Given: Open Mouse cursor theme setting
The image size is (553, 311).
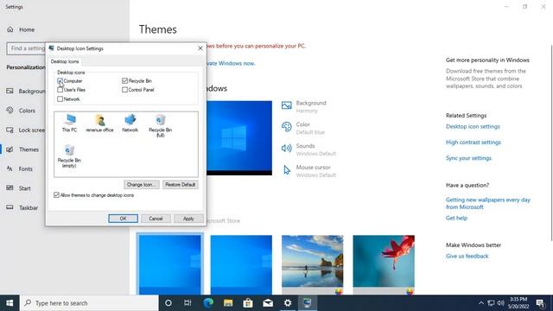Looking at the screenshot, I should point(287,170).
